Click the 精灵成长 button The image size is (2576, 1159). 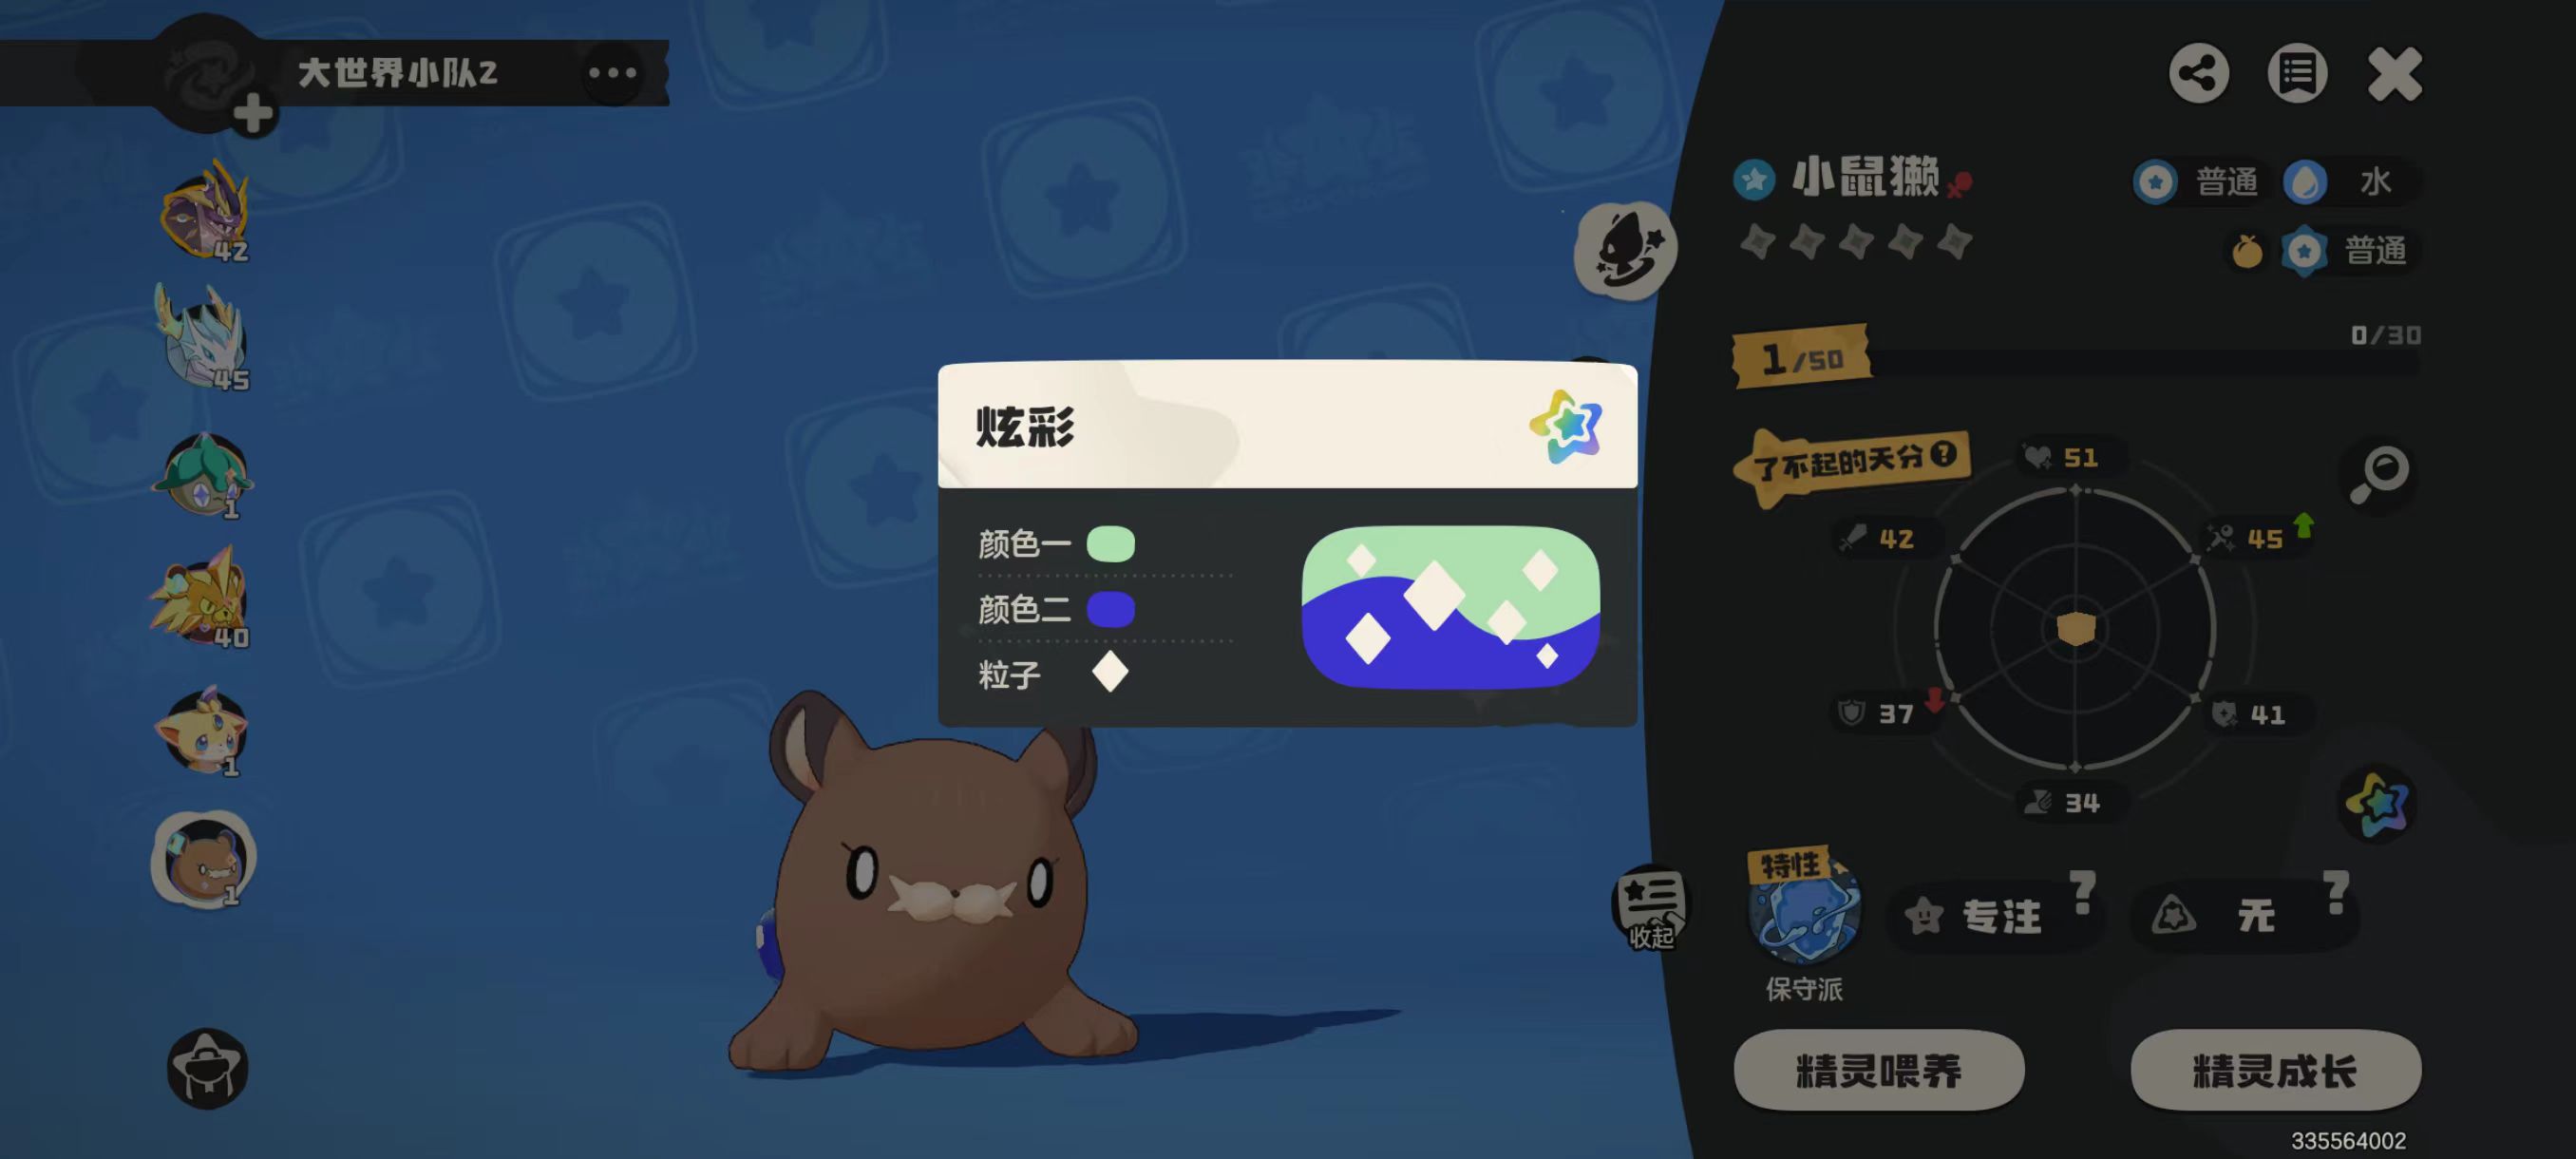[x=2275, y=1070]
